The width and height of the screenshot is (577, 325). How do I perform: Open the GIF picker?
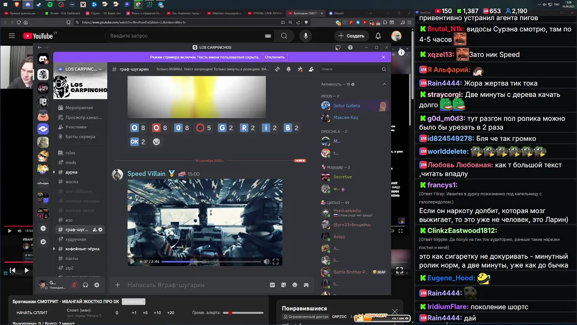tap(272, 285)
